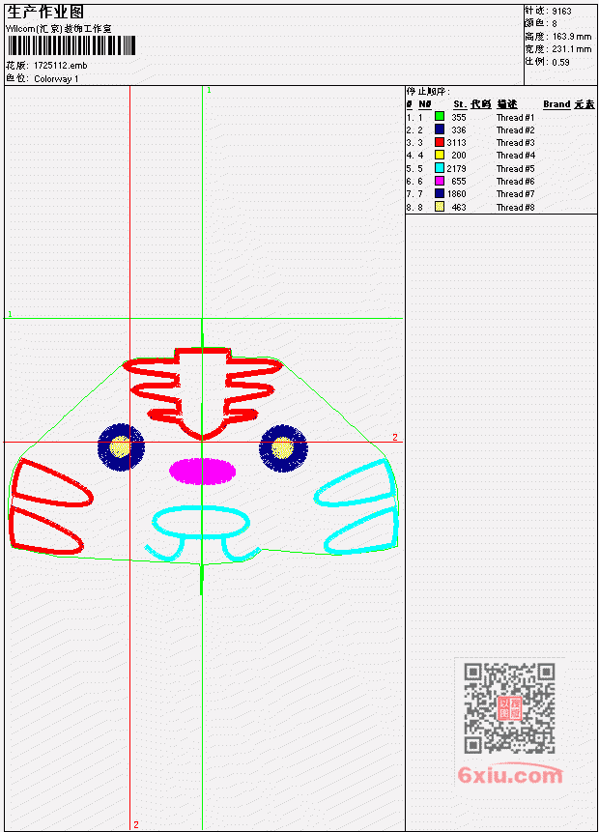599x832 pixels.
Task: Click stitch count "200" in stop sequence
Action: coord(459,156)
